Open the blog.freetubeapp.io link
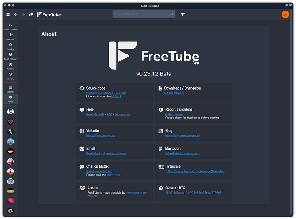Screen dimensions: 296x219 click(183, 136)
